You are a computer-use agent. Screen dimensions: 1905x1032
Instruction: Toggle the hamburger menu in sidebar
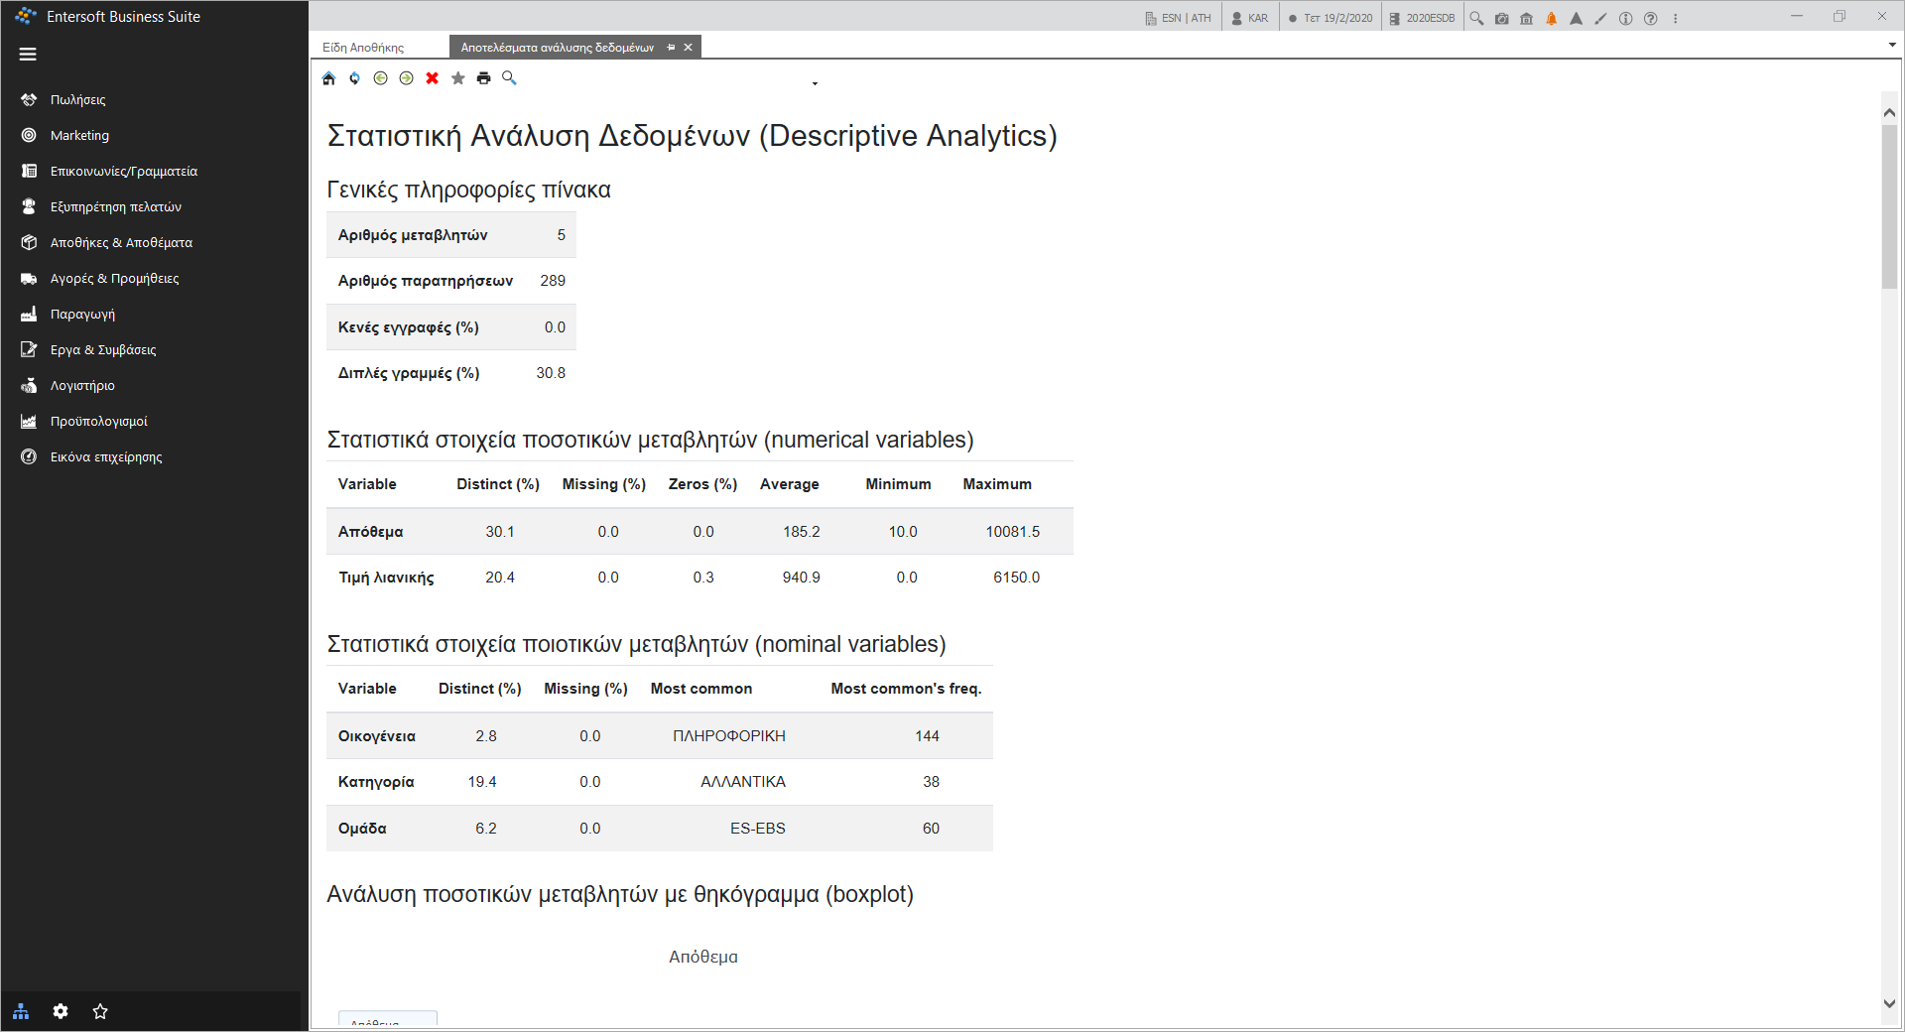(28, 55)
